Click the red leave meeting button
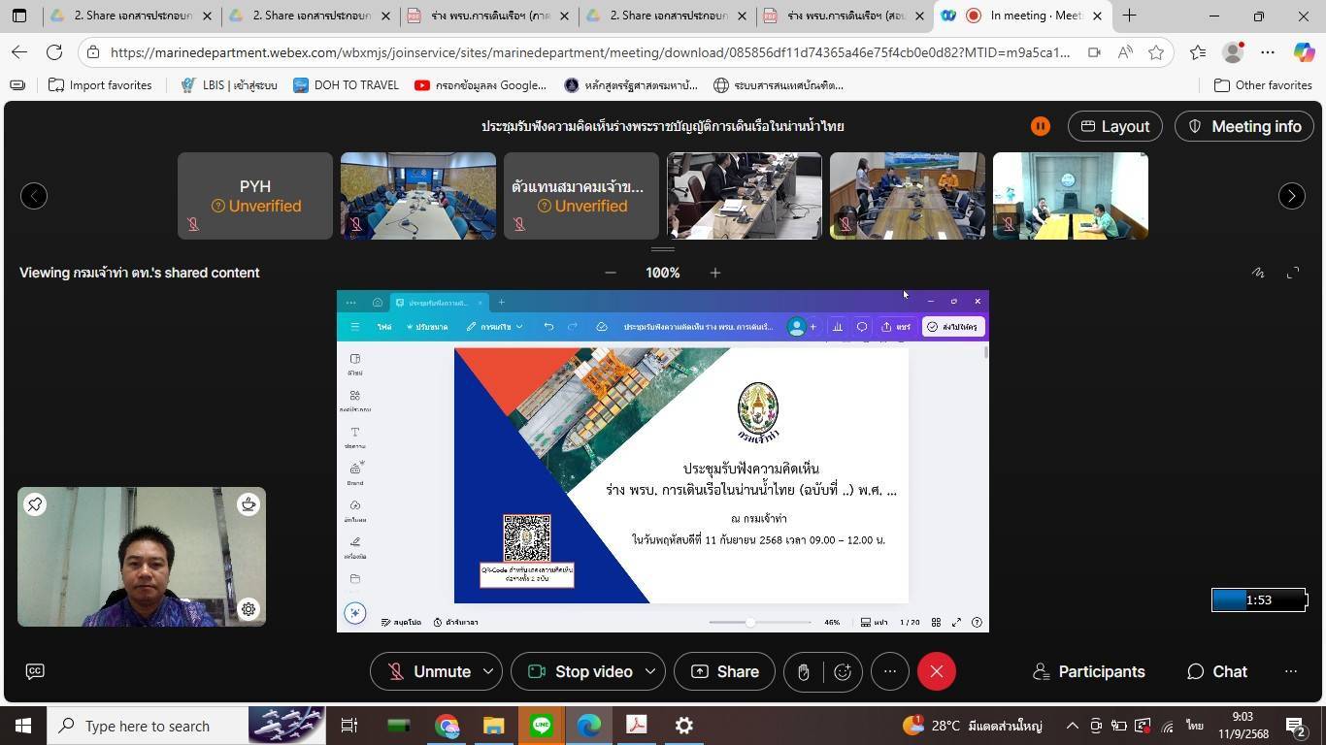1326x745 pixels. tap(936, 671)
